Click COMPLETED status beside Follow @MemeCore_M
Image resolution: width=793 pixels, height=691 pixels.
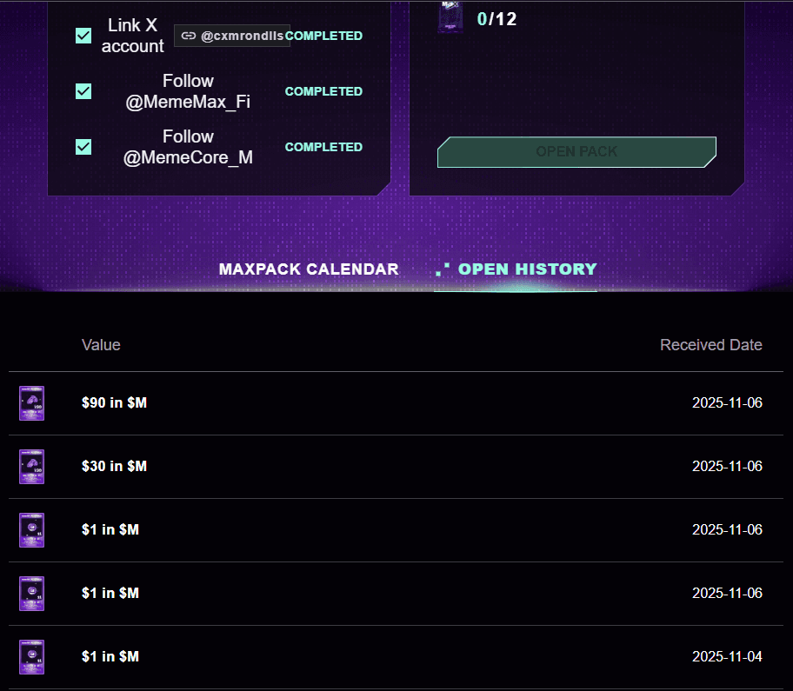tap(323, 147)
